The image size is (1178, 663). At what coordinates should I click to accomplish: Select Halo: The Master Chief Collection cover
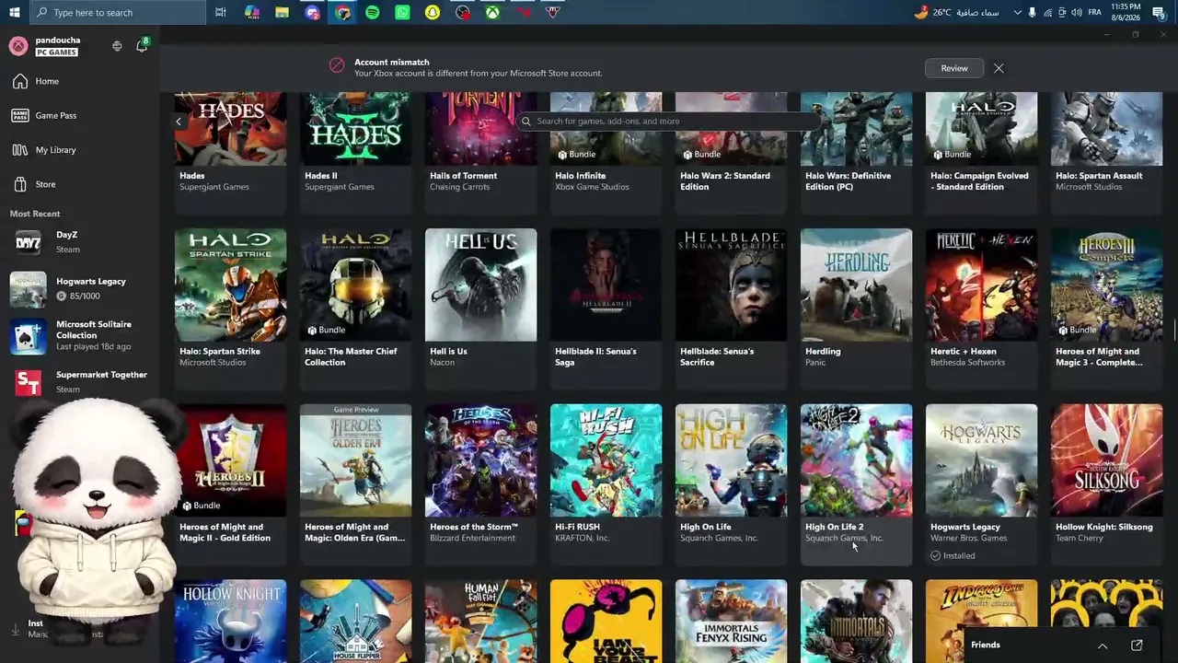pyautogui.click(x=355, y=285)
